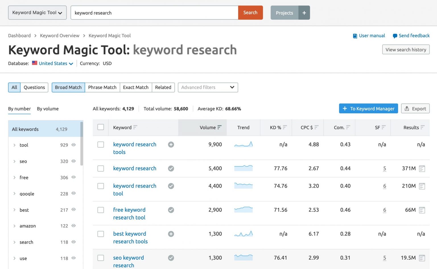Click the plus icon on the Projects button
The height and width of the screenshot is (269, 437).
click(x=304, y=13)
